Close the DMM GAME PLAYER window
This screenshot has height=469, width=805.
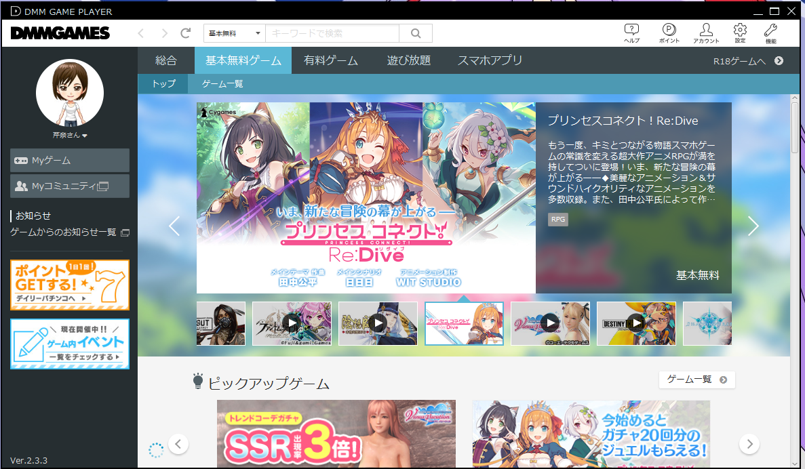point(791,12)
